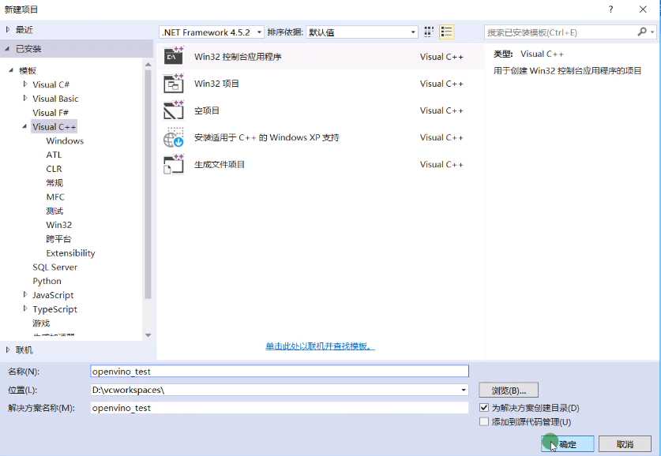This screenshot has height=456, width=661.
Task: Select Python in template tree
Action: pyautogui.click(x=47, y=281)
